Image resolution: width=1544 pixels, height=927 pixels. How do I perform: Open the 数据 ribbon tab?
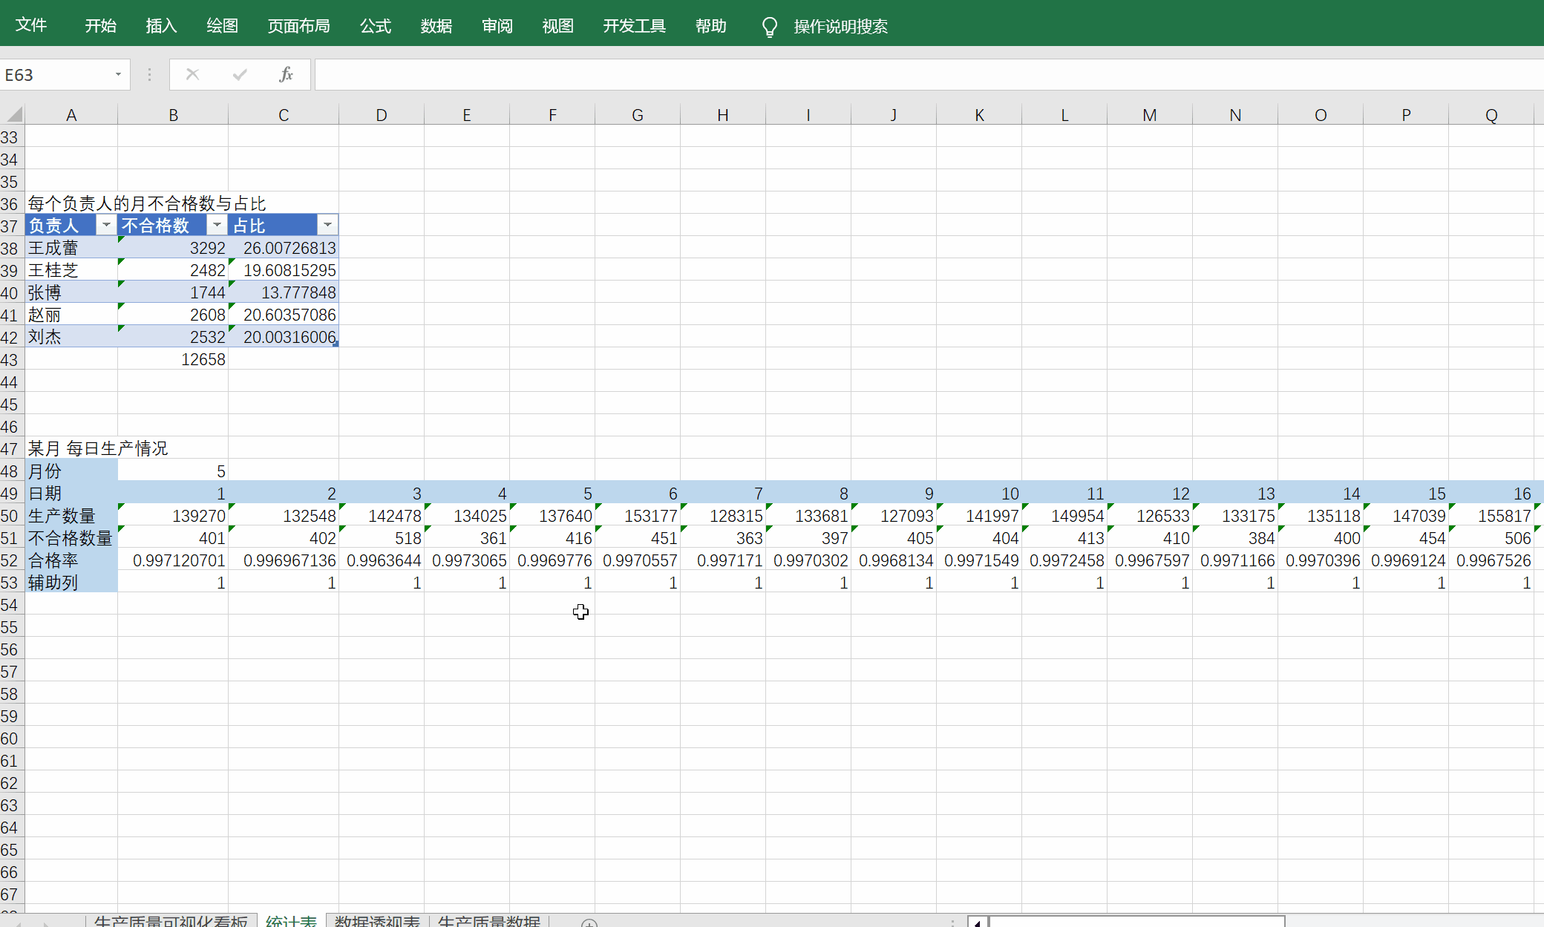pos(436,26)
